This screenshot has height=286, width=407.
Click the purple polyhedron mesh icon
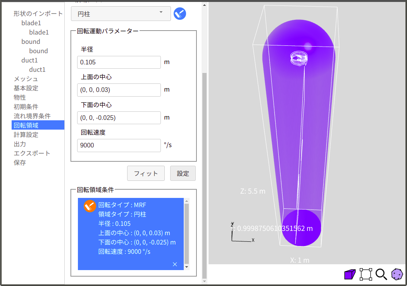(x=397, y=274)
